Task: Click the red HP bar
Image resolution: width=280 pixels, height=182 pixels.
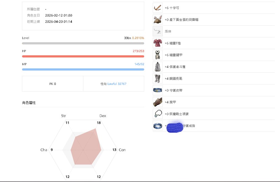Action: 83,56
